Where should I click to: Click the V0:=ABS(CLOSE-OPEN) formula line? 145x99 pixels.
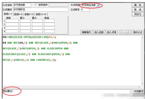tap(29, 37)
